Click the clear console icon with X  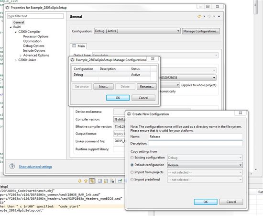click(x=112, y=181)
